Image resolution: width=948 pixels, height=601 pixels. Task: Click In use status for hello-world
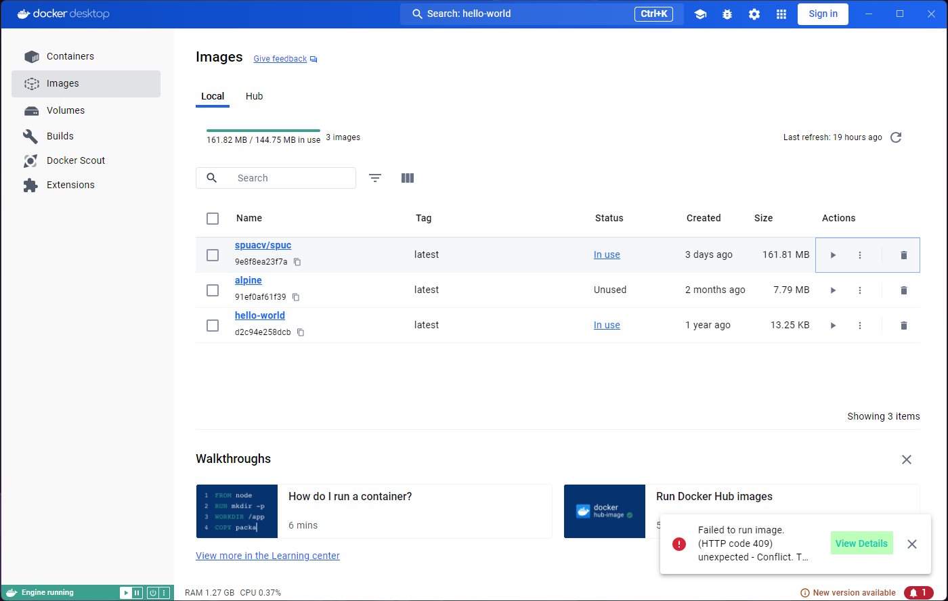coord(607,325)
